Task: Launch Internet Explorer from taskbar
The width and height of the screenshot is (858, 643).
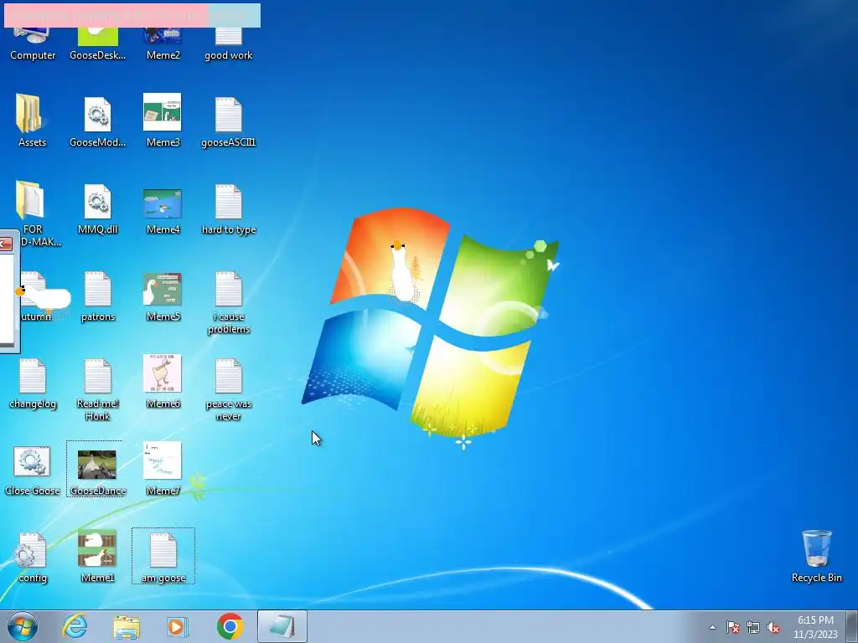Action: click(x=75, y=626)
